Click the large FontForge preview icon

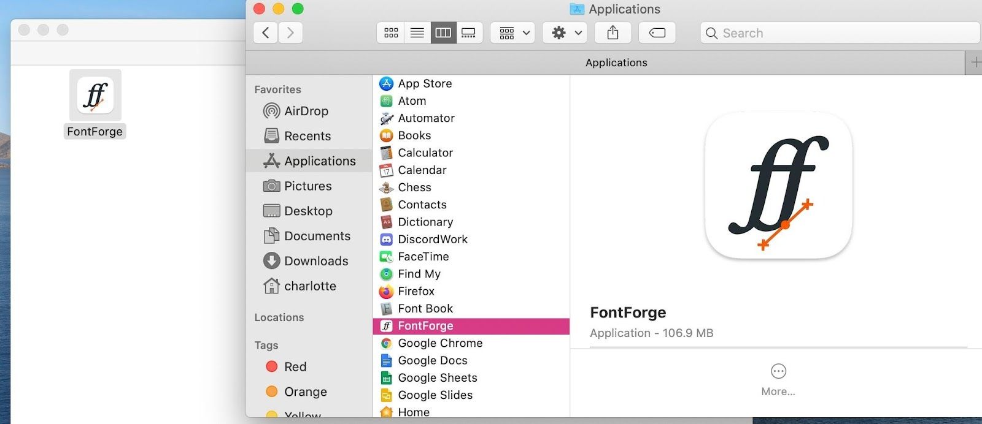[778, 185]
